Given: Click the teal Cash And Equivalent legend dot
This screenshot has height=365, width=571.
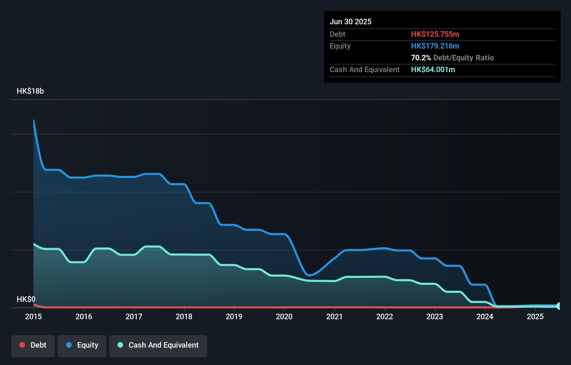Looking at the screenshot, I should [120, 345].
